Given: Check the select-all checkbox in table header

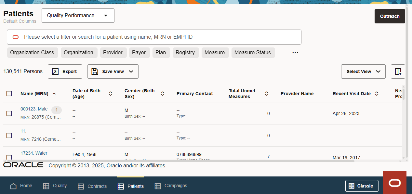Looking at the screenshot, I should [9, 93].
